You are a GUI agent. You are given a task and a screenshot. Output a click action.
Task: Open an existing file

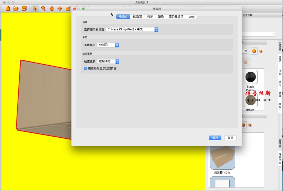pos(16,8)
